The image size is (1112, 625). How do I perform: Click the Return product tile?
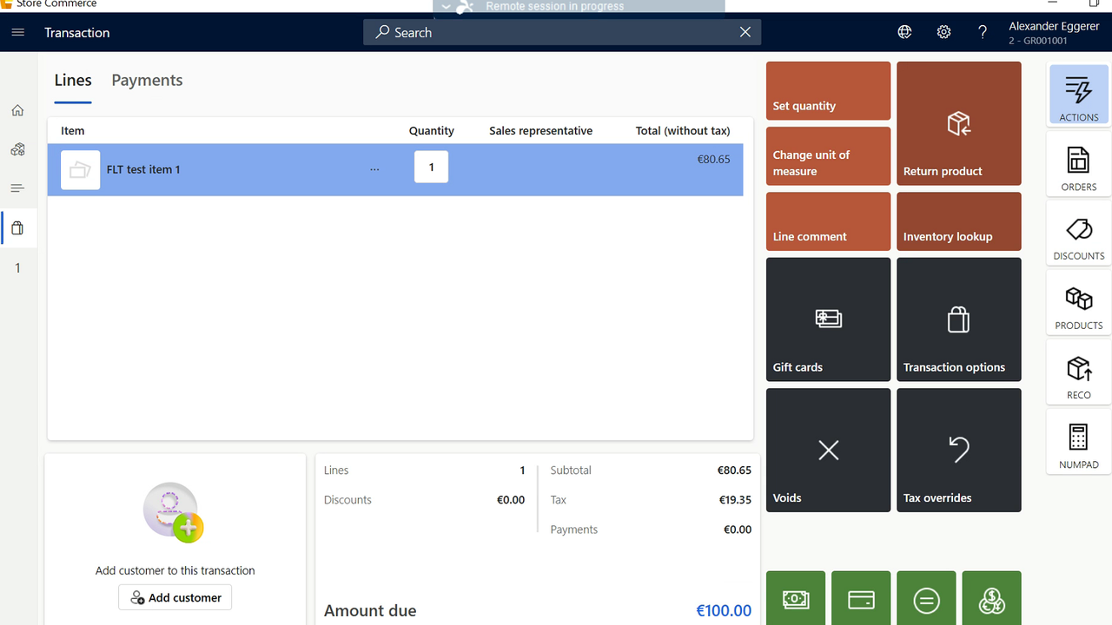pyautogui.click(x=958, y=123)
